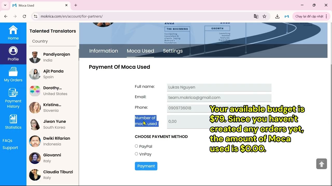Select the VnPay payment method
Viewport: 332px width, 186px height.
[x=136, y=154]
